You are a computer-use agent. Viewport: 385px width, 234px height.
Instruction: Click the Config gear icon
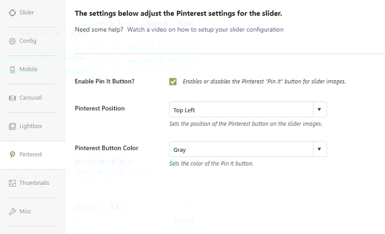(x=12, y=41)
